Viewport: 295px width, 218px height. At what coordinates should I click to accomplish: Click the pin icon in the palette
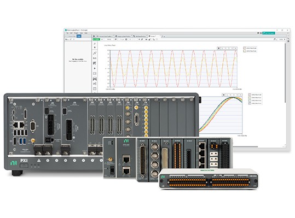(95, 48)
